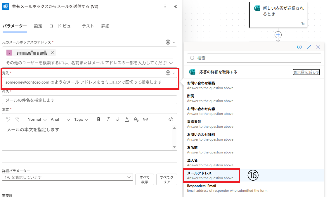
Task: Click the Bold formatting icon
Action: pyautogui.click(x=99, y=119)
